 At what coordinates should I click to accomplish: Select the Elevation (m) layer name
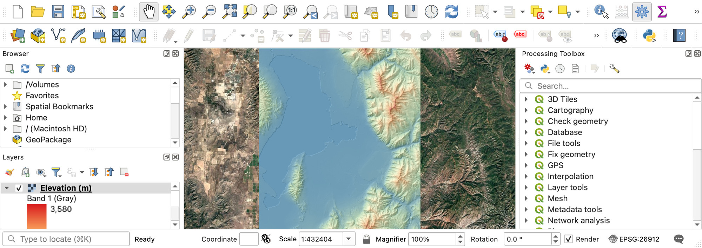click(x=66, y=188)
